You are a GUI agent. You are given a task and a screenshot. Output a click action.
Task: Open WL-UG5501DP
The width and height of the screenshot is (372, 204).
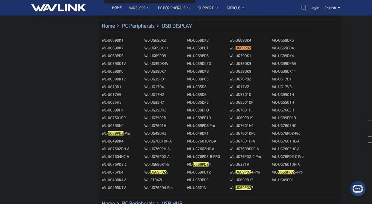point(241,102)
